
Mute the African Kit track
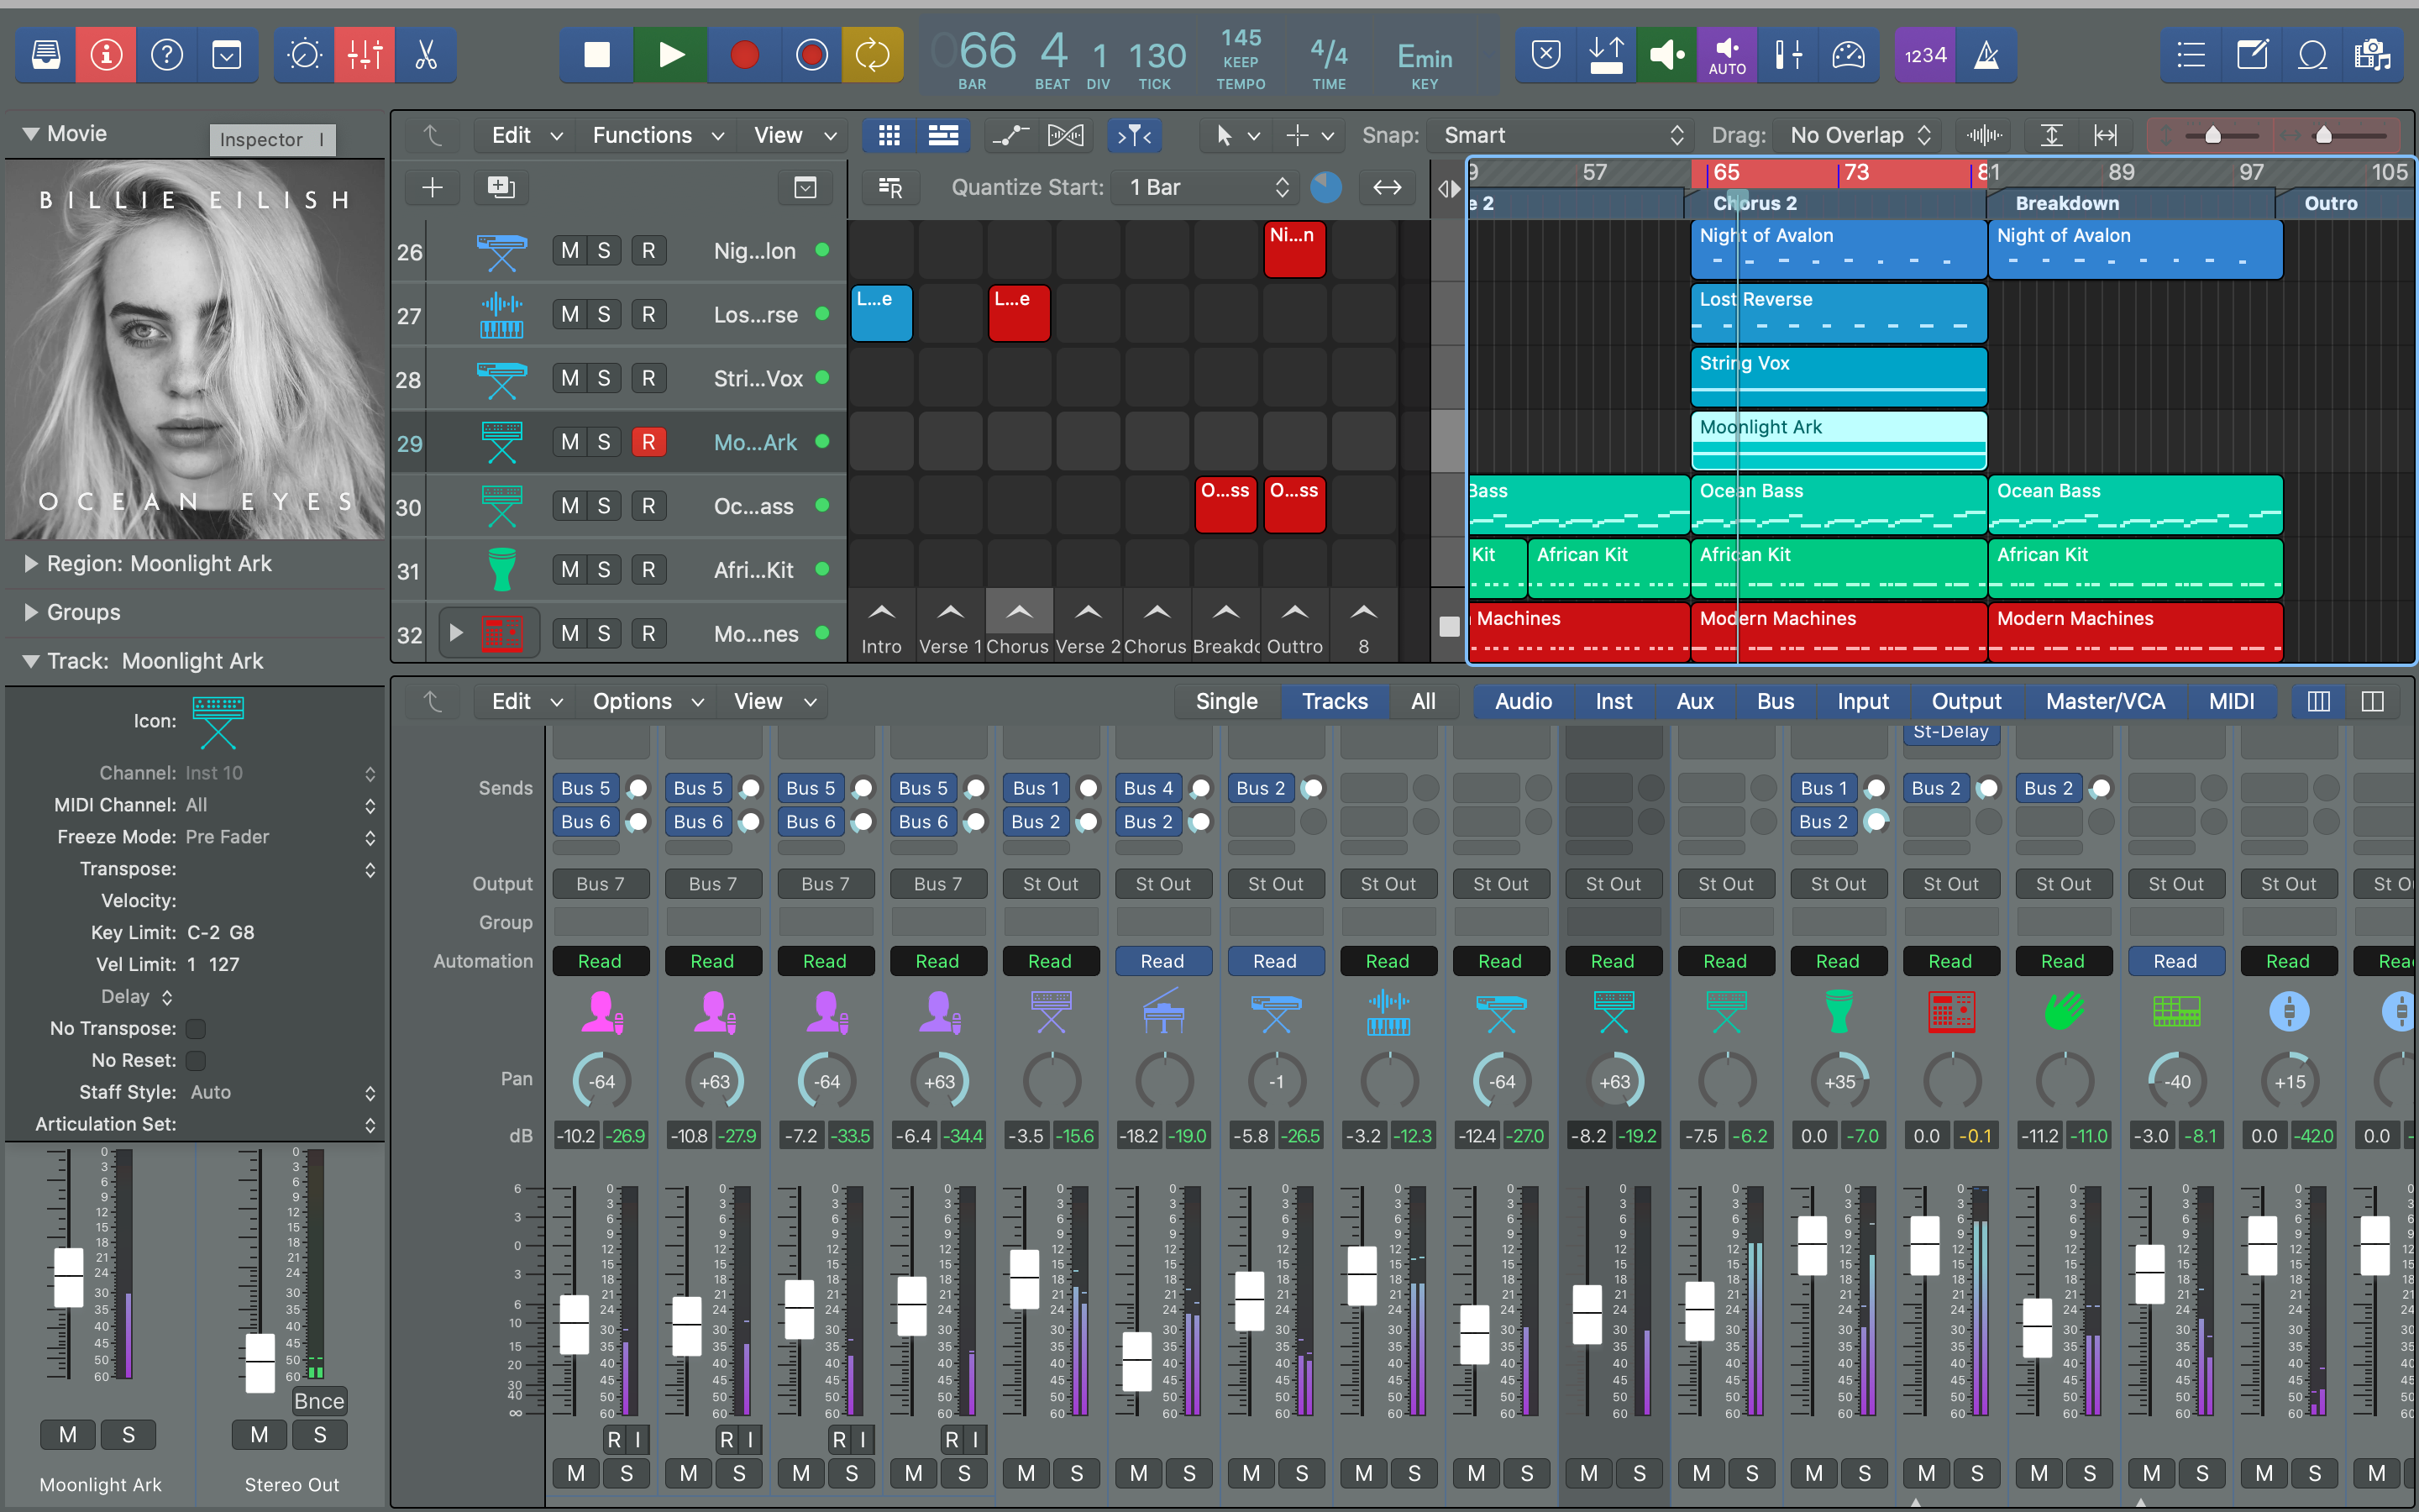click(569, 570)
